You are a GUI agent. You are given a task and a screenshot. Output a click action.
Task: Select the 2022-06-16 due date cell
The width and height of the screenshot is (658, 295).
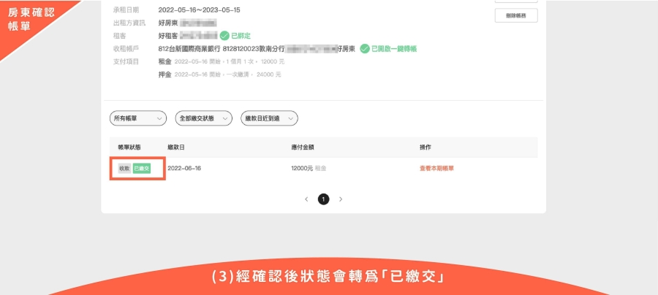184,169
